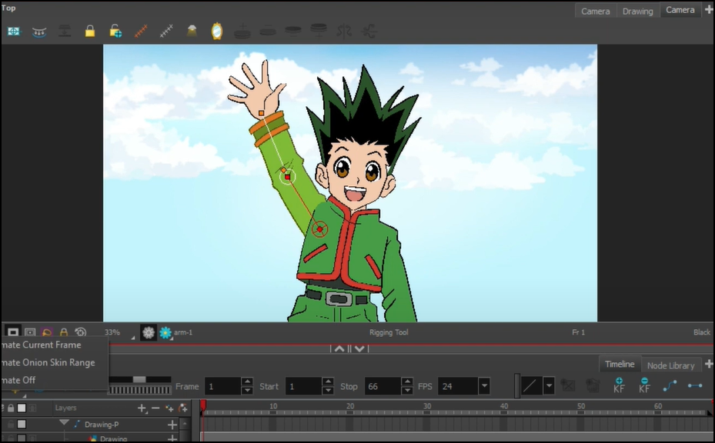Click the lamp icon in the toolbar
The height and width of the screenshot is (443, 715).
point(192,31)
